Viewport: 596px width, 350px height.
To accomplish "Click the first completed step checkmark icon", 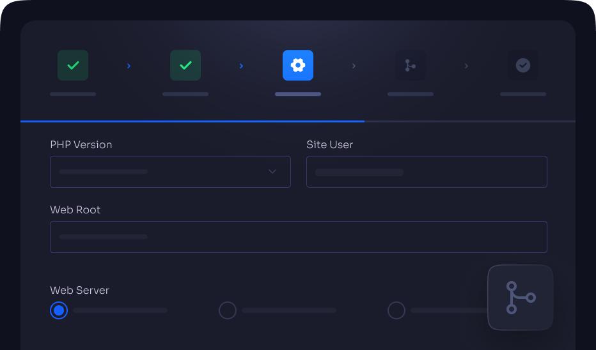I will click(x=73, y=65).
